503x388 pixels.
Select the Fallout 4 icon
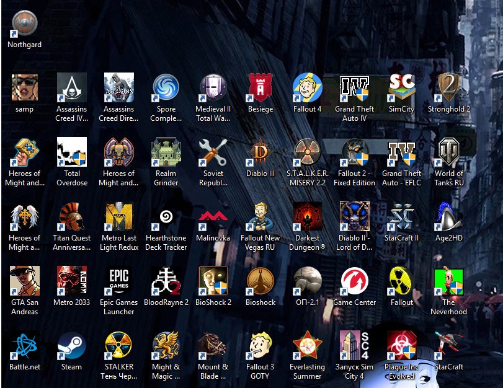[308, 87]
